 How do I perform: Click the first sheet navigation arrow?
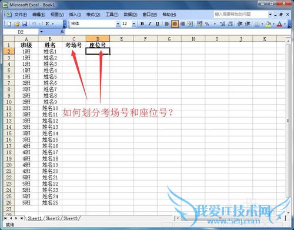tap(5, 218)
